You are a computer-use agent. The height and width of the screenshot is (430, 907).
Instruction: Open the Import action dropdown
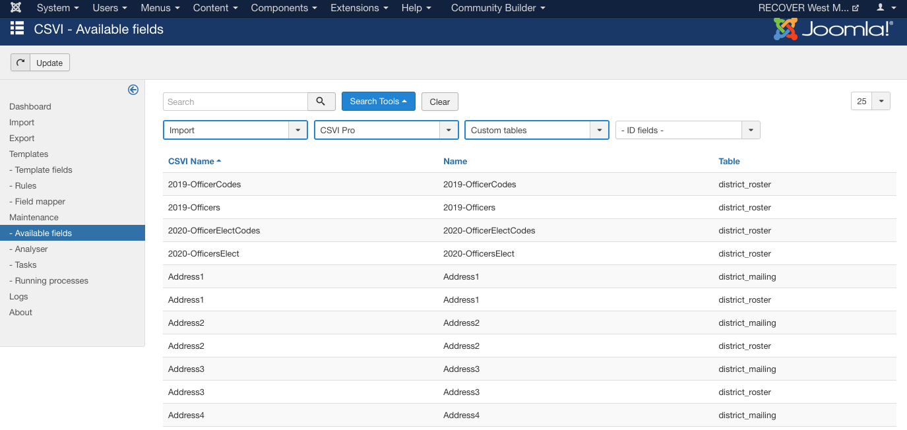coord(235,131)
